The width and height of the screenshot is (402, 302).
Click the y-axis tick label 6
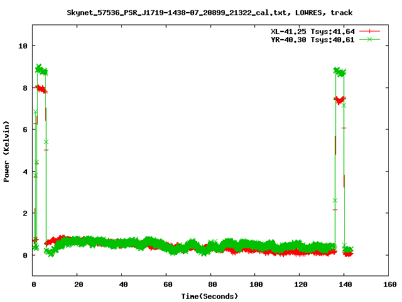pyautogui.click(x=25, y=130)
